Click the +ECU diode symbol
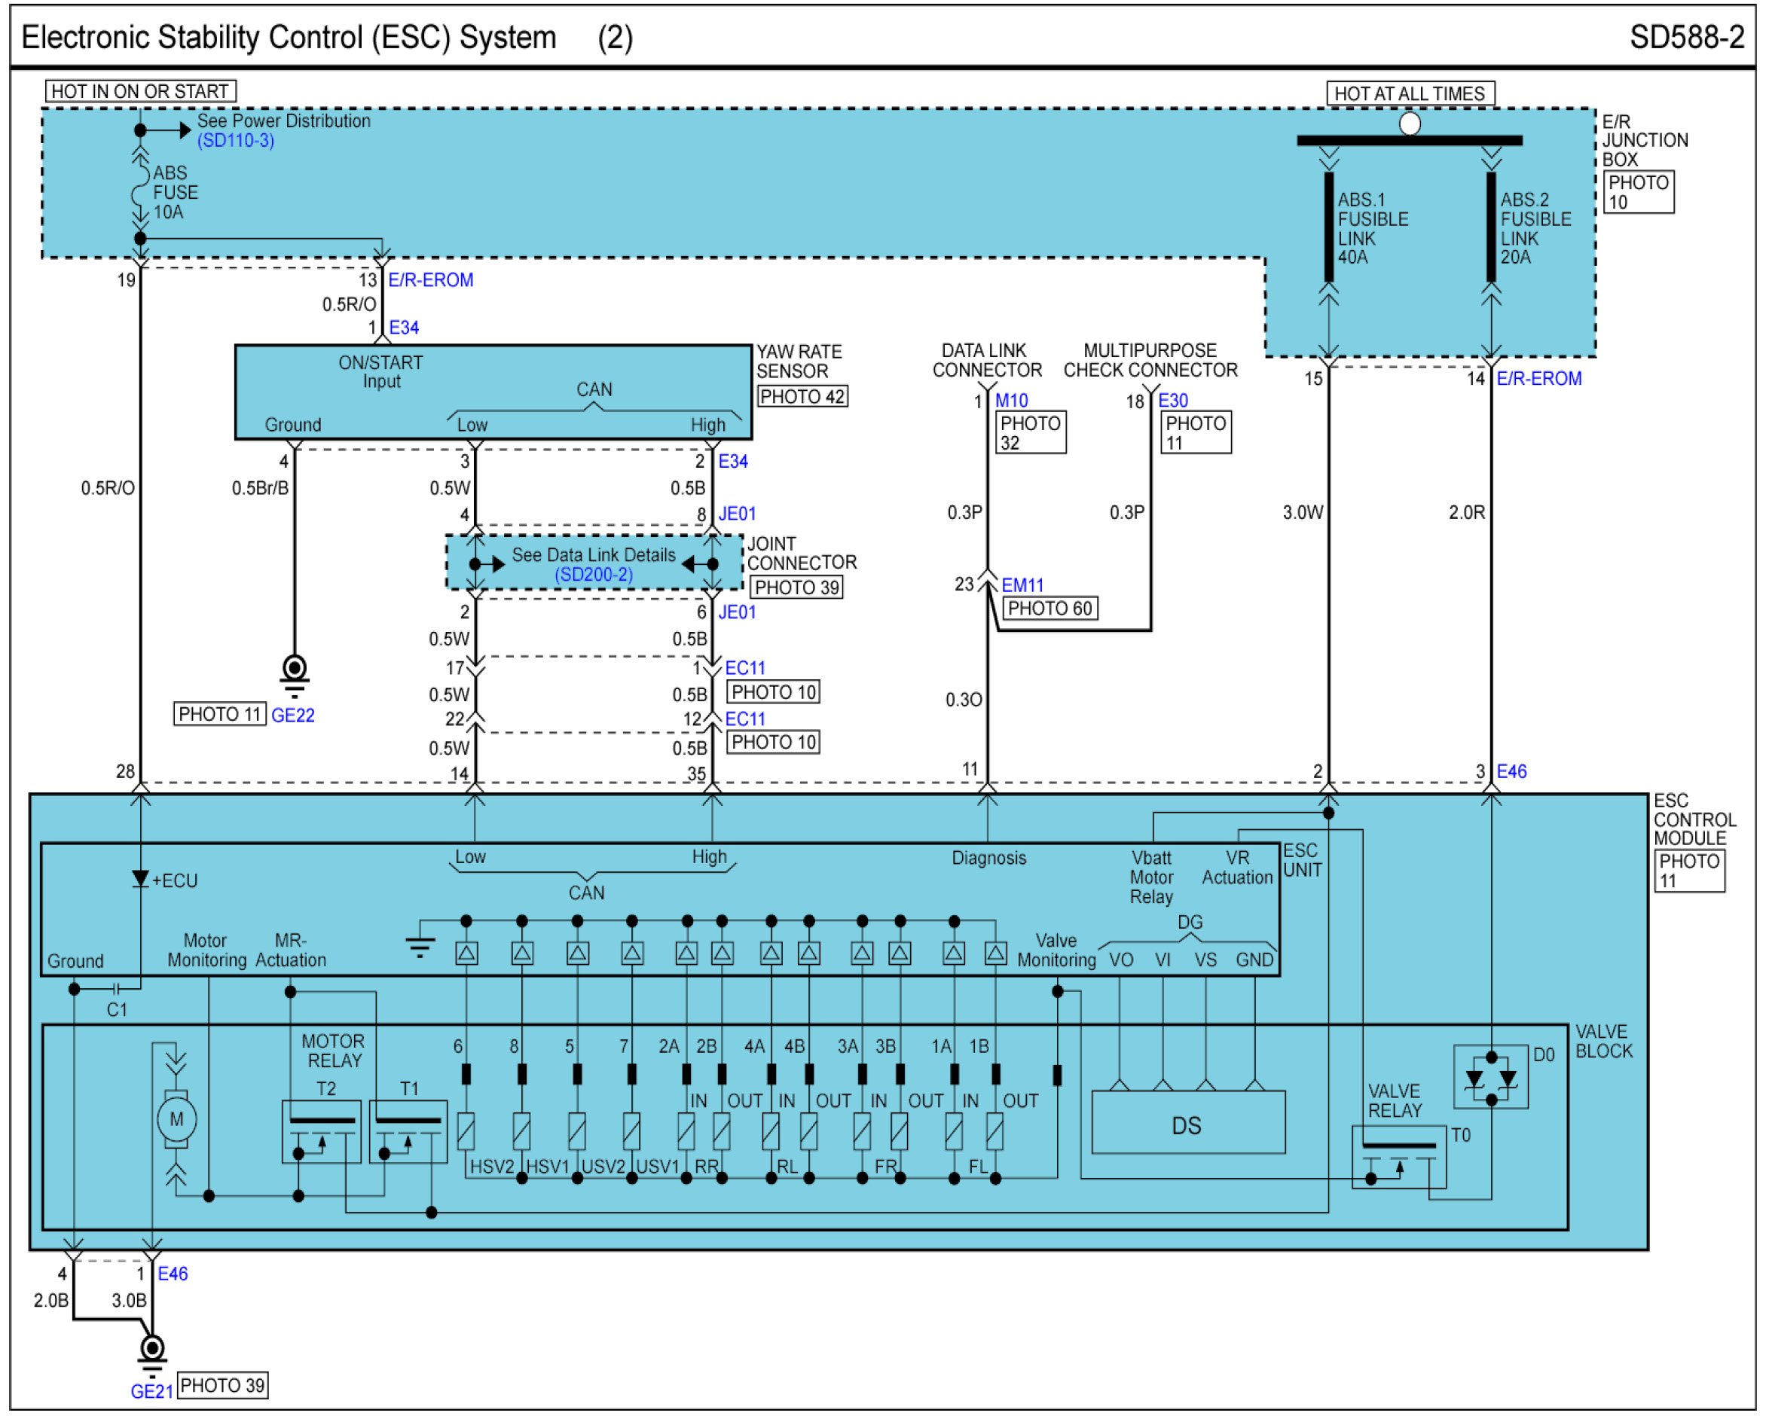The height and width of the screenshot is (1428, 1769). click(x=141, y=880)
